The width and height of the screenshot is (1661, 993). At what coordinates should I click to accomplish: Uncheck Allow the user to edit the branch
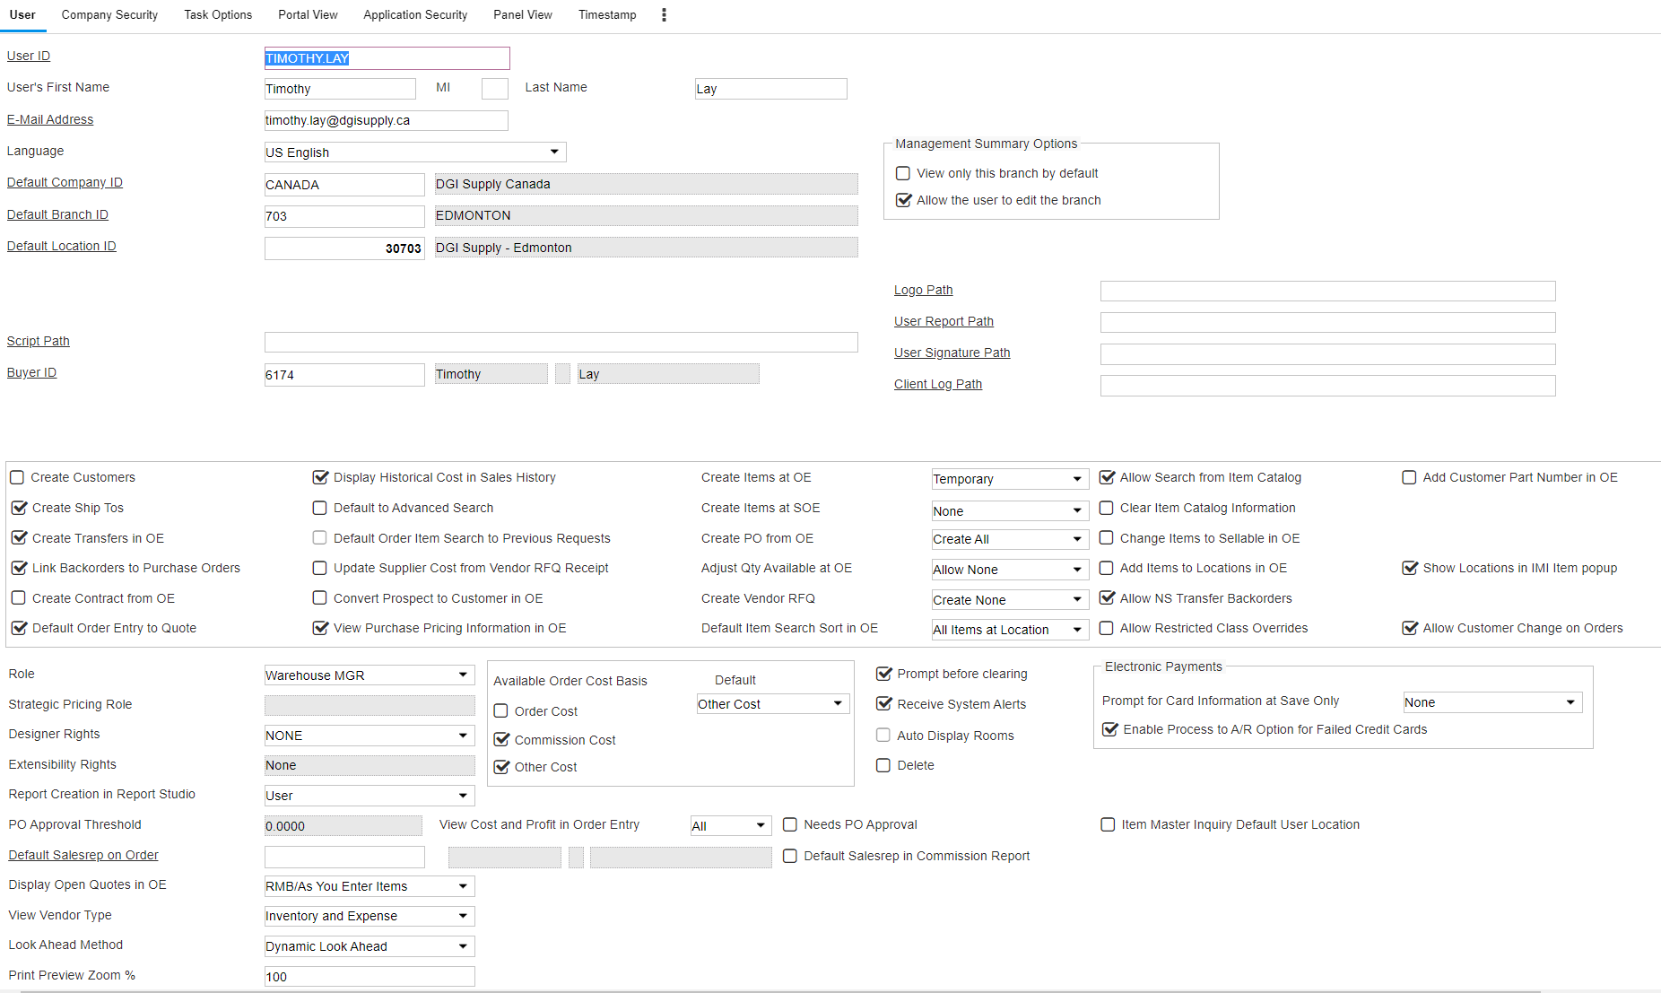point(903,200)
